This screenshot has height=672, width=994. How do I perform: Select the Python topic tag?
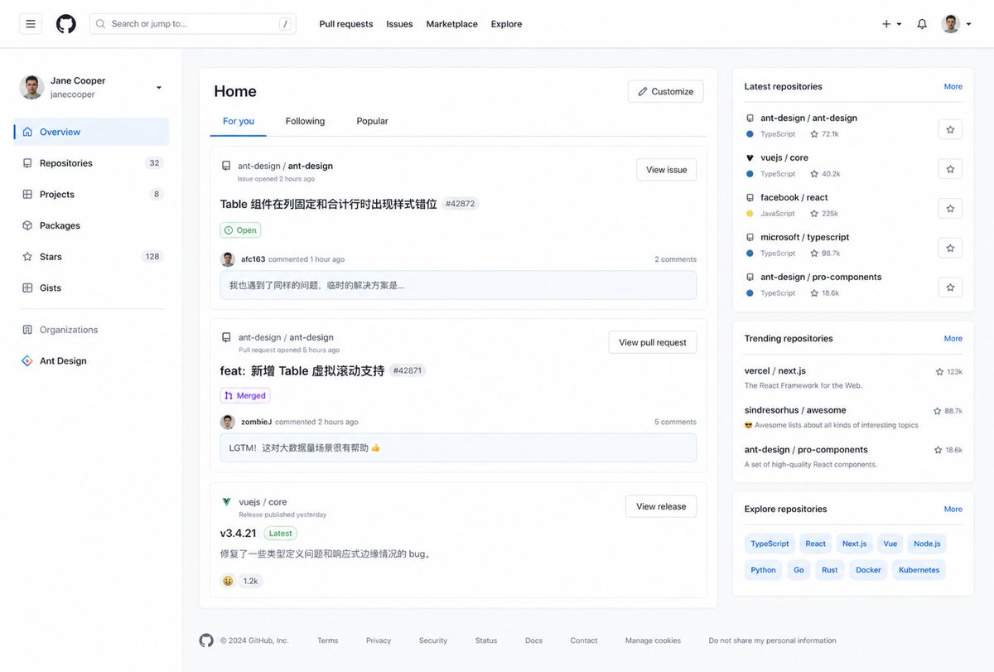pos(764,570)
